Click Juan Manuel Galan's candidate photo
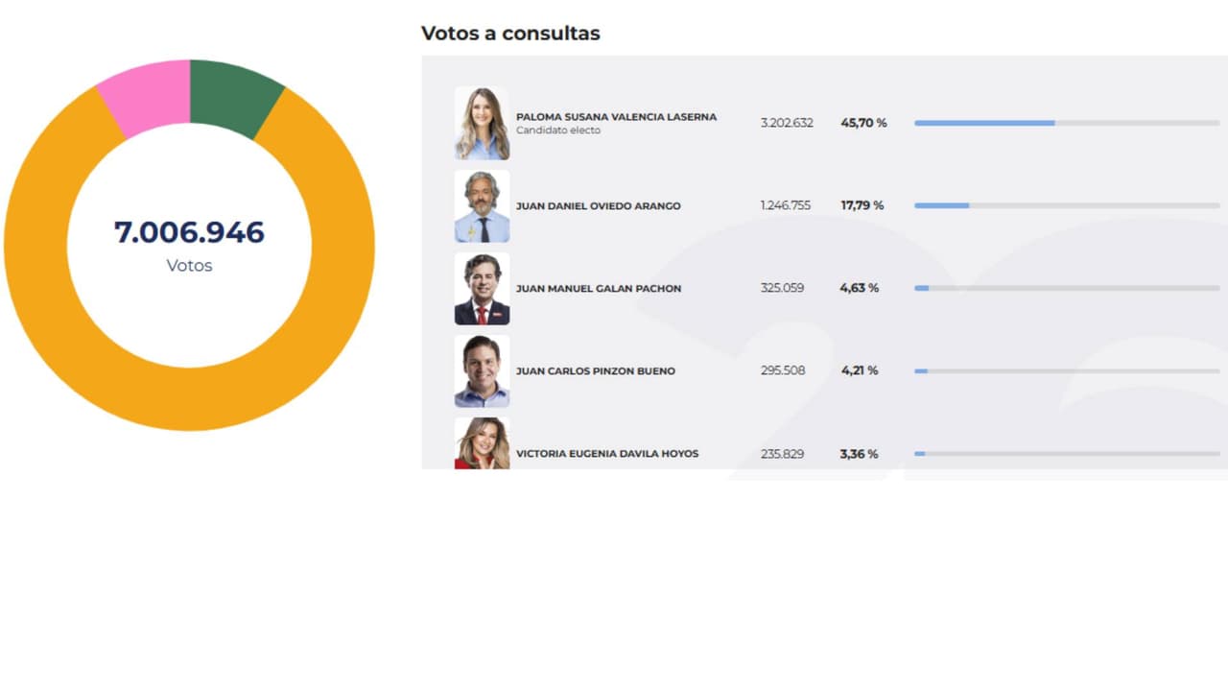This screenshot has height=691, width=1228. pyautogui.click(x=482, y=288)
